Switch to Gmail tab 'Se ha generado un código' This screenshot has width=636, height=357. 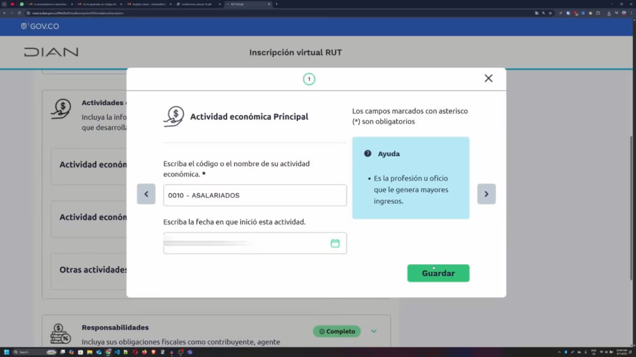click(x=100, y=4)
